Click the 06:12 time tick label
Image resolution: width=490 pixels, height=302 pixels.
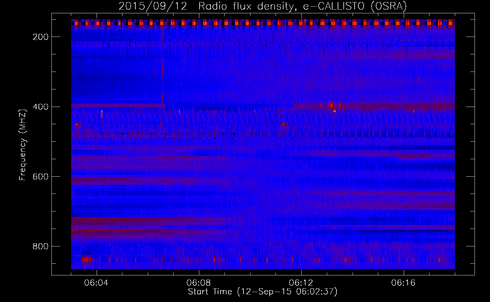[301, 283]
